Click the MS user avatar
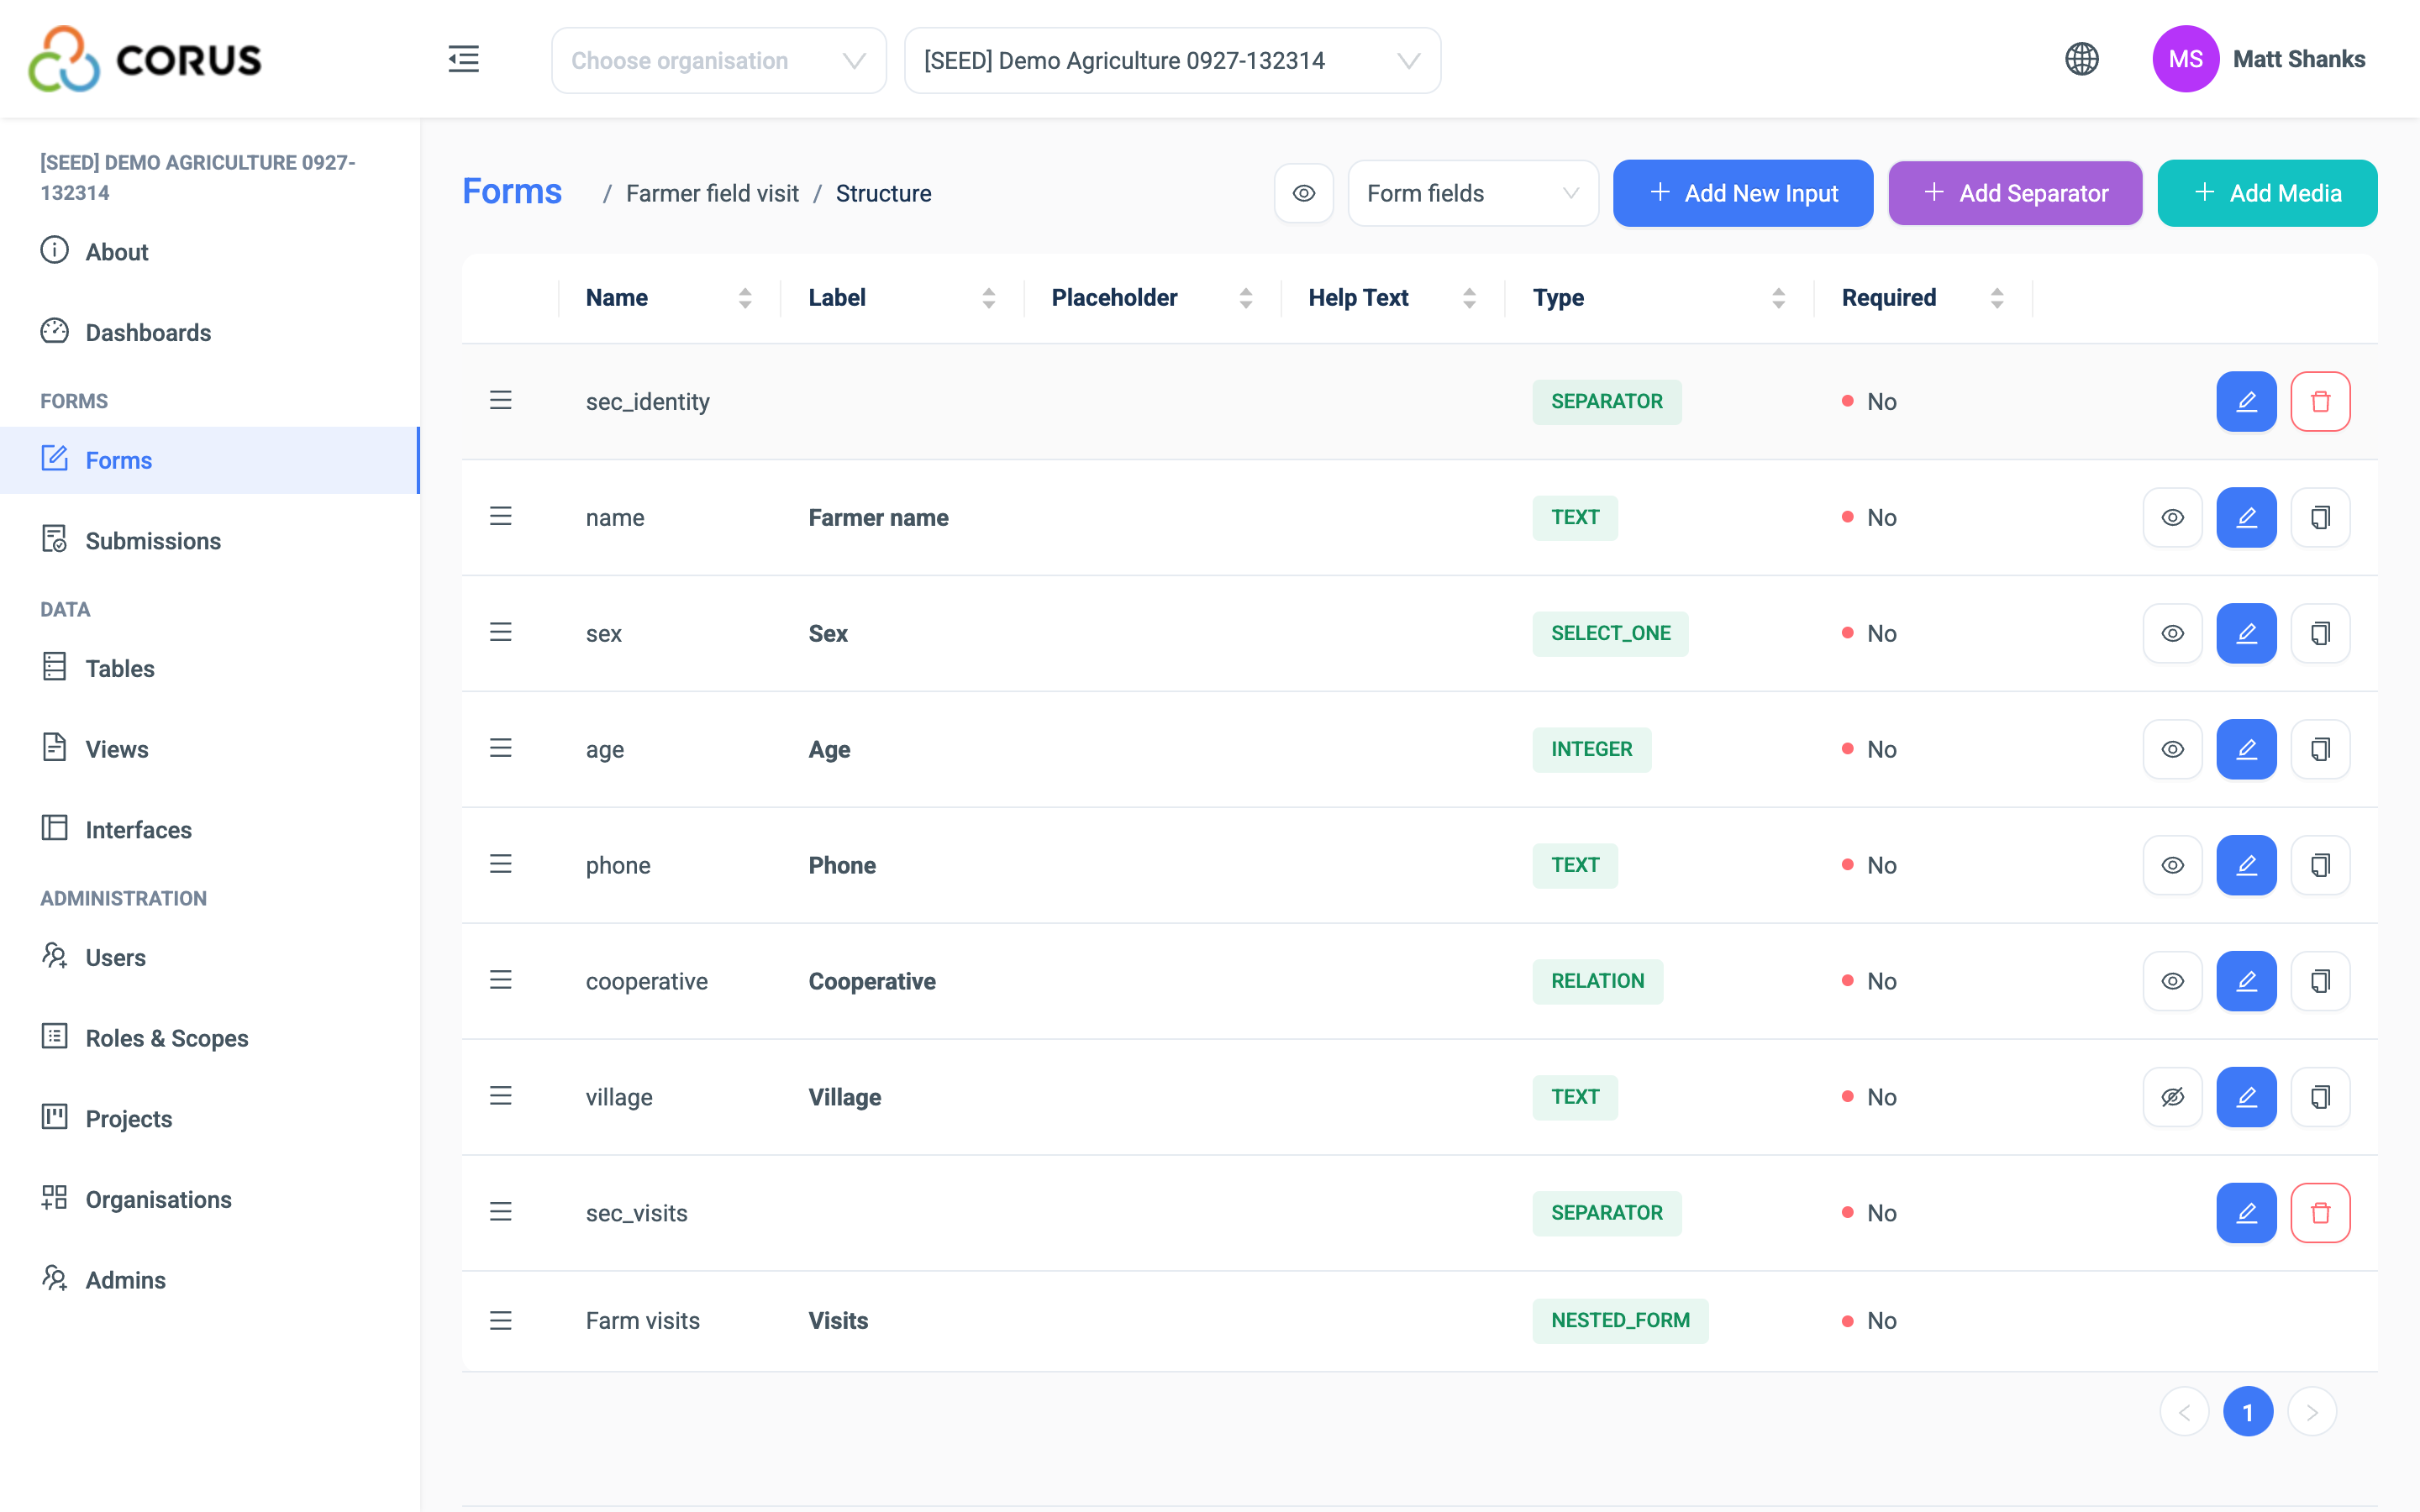This screenshot has width=2420, height=1512. point(2185,59)
